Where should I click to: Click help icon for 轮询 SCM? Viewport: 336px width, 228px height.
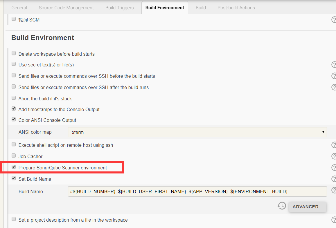pos(334,20)
